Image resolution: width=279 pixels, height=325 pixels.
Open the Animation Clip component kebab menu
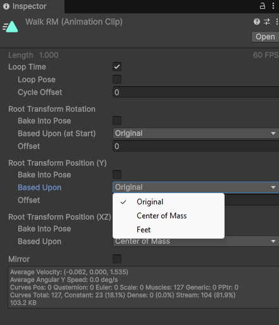[x=277, y=22]
